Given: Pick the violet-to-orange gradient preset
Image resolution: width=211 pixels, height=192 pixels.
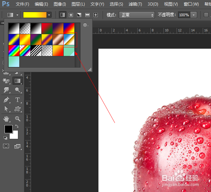Looking at the screenshot, I should (58, 28).
